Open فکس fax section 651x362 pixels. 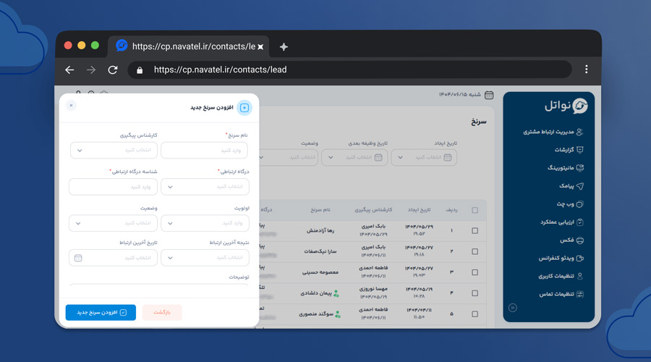pyautogui.click(x=571, y=240)
